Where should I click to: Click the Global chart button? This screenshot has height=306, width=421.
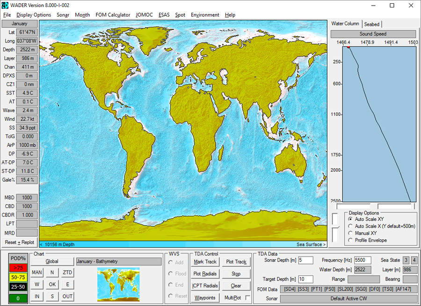click(x=52, y=262)
